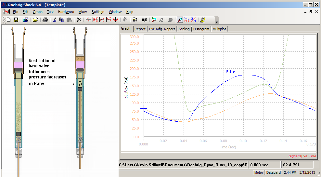This screenshot has height=177, width=321.
Task: Click the scissors Cut icon
Action: (x=55, y=20)
